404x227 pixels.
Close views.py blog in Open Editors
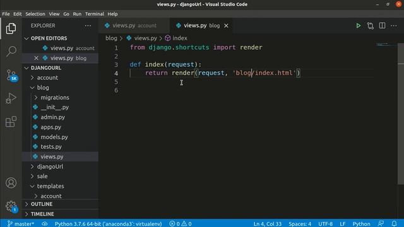[36, 58]
